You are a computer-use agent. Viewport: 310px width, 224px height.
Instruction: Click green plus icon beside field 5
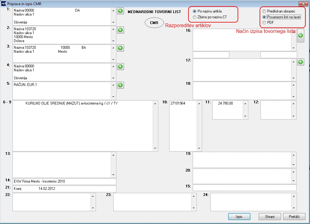point(120,85)
